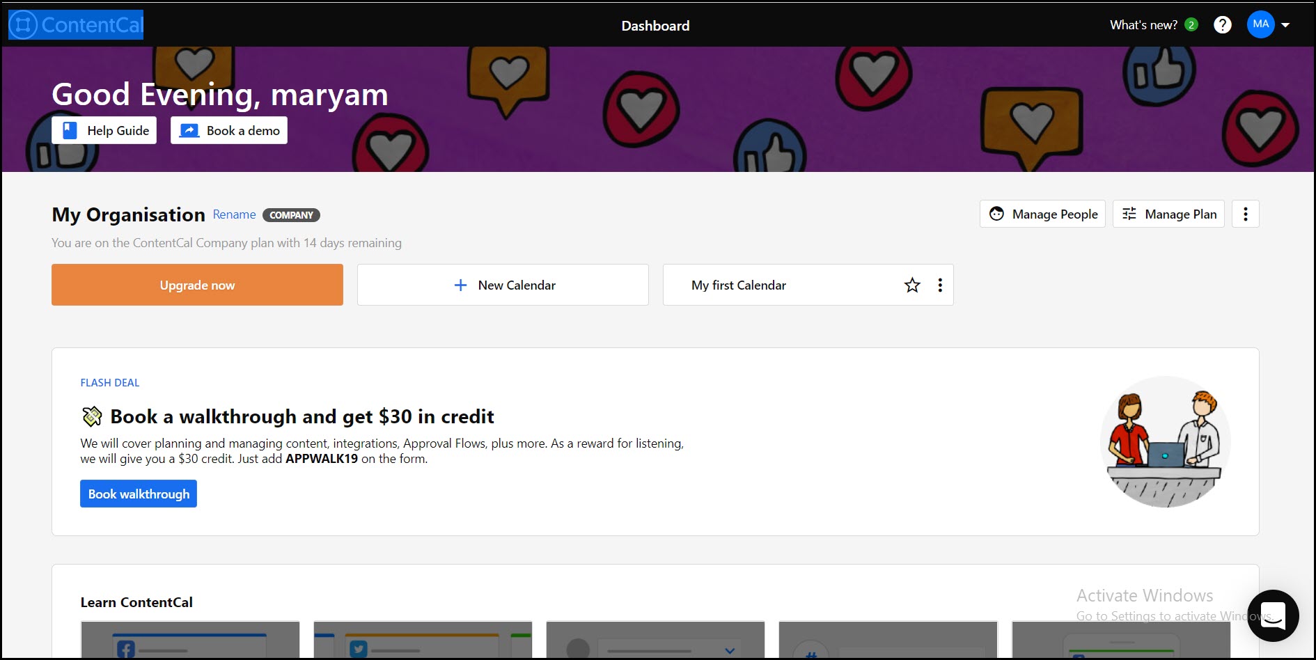Click the APPWALK19 promo code text
This screenshot has height=660, width=1316.
click(x=322, y=459)
